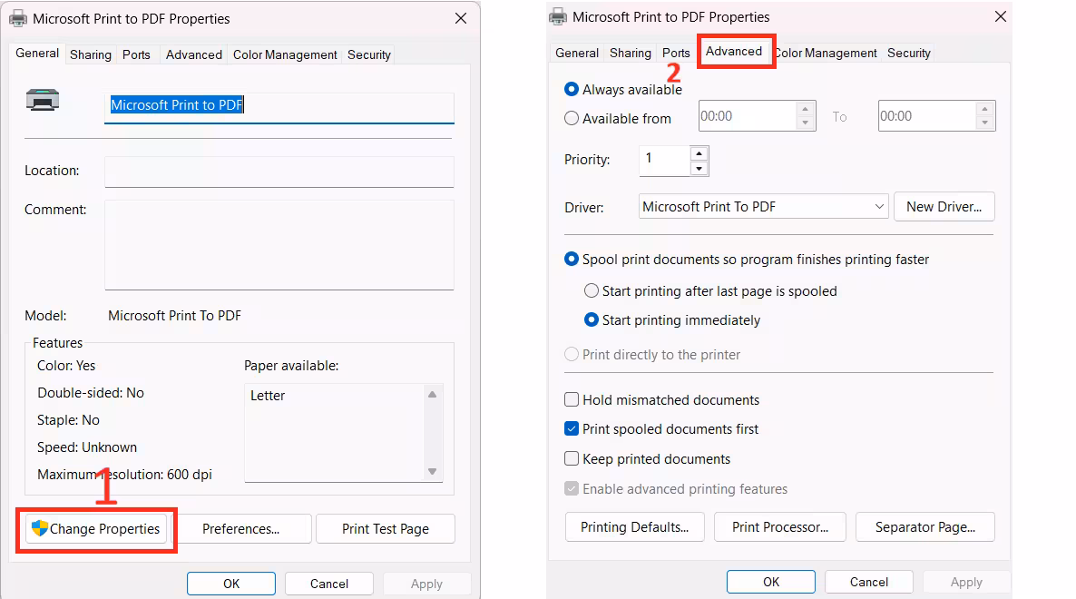
Task: Open Color Management tab in left window
Action: click(285, 54)
